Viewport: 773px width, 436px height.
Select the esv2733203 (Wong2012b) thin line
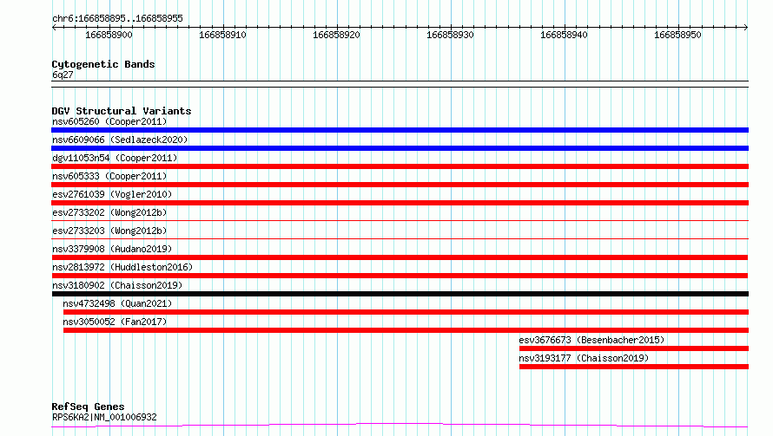pos(400,238)
